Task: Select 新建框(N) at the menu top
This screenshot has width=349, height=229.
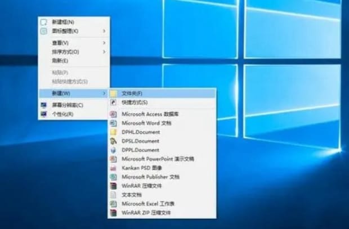Action: click(x=63, y=22)
